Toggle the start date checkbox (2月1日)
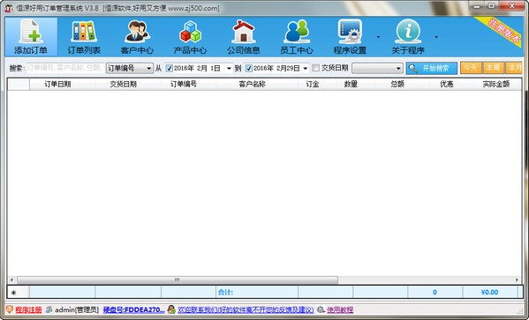 click(170, 69)
